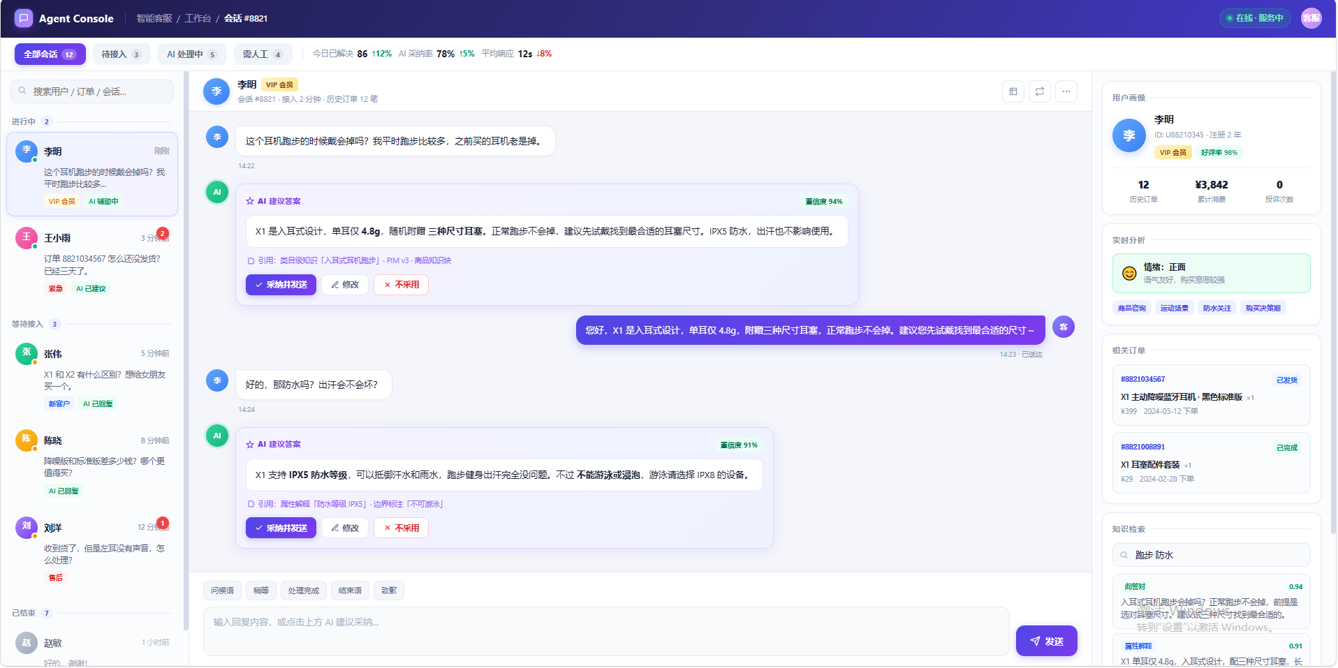Click the conversation list scrollbar
Screen dimensions: 1338x668
click(x=186, y=349)
